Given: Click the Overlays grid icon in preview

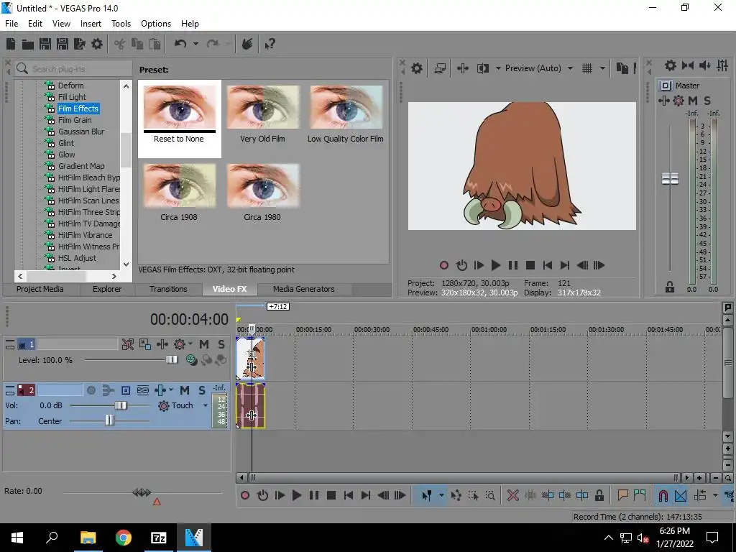Looking at the screenshot, I should 587,68.
